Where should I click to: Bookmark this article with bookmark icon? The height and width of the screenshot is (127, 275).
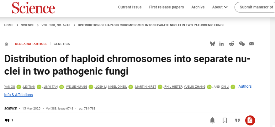coord(225,120)
